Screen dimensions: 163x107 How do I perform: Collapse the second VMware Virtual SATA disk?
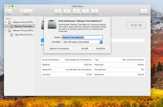pos(6,31)
